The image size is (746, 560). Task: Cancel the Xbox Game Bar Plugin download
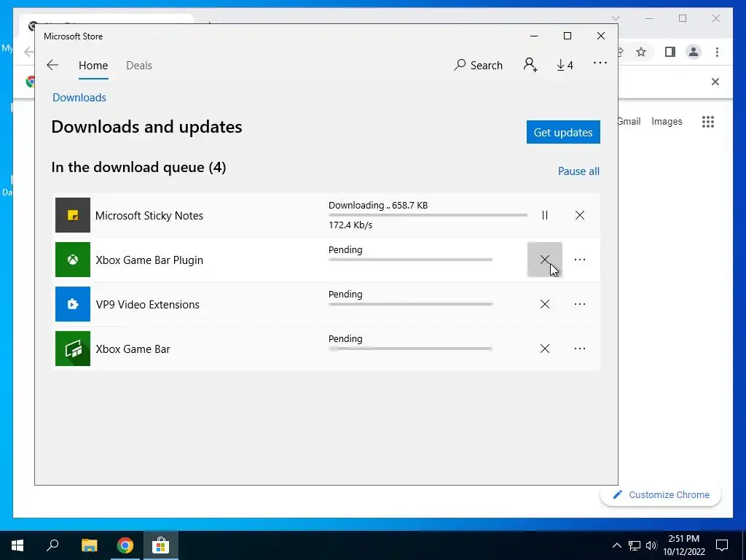545,260
